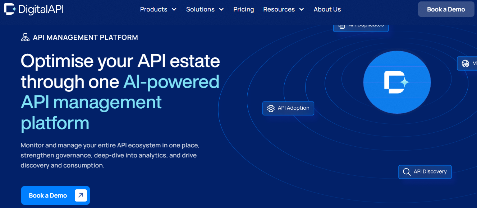Click the arrow icon on Book a Demo

pos(81,195)
